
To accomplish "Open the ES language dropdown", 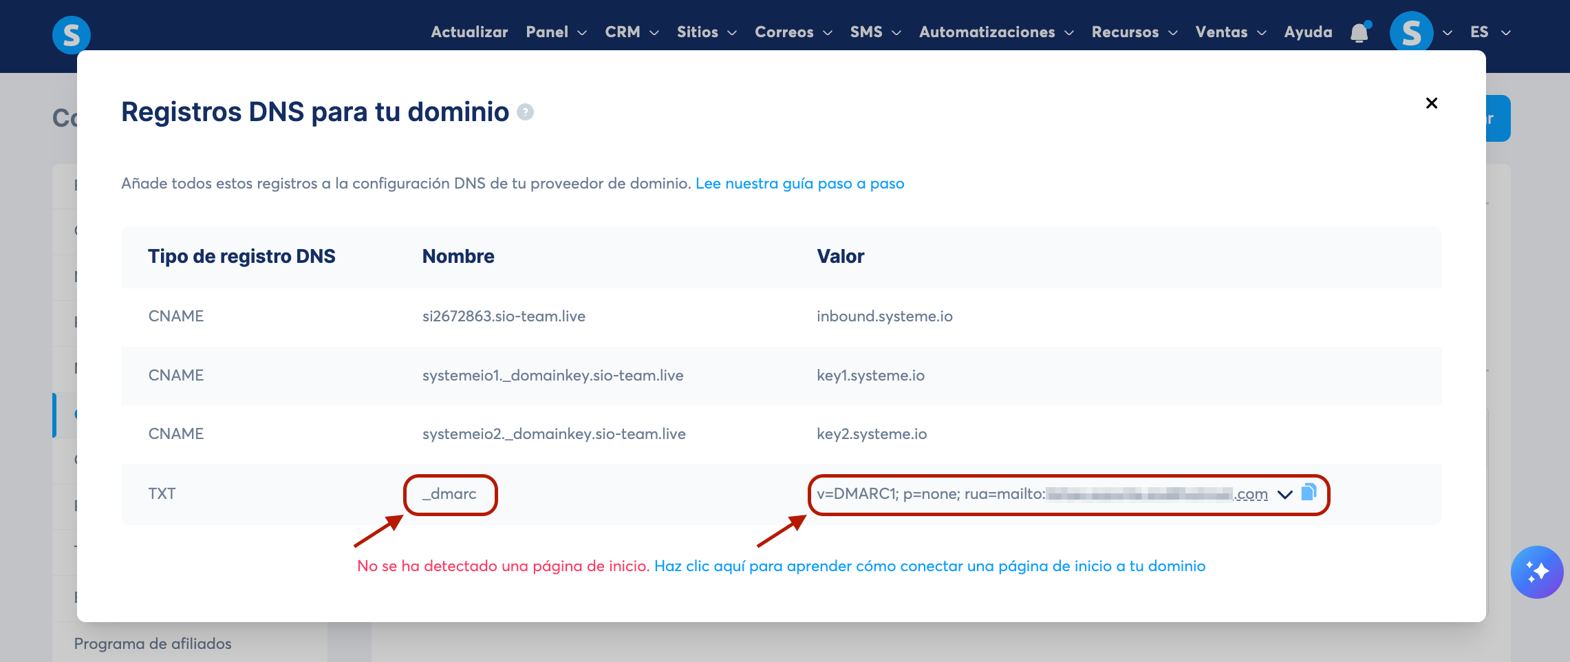I will pyautogui.click(x=1490, y=32).
